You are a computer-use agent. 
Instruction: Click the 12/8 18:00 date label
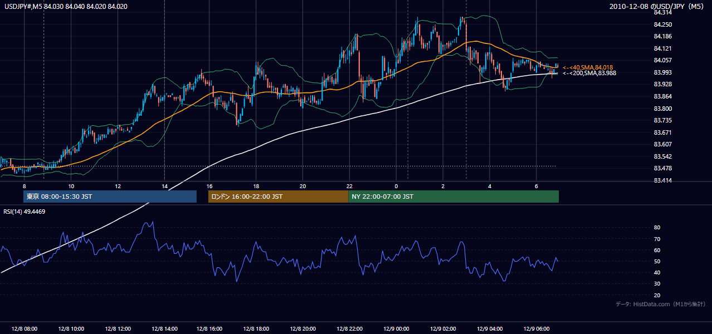point(256,328)
